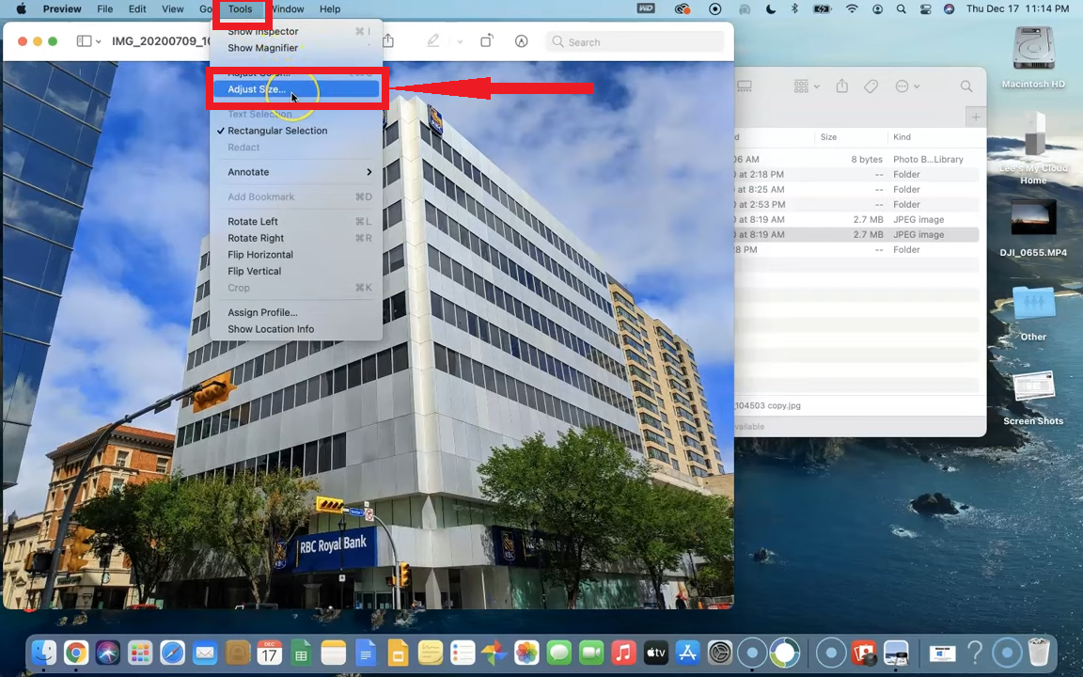The height and width of the screenshot is (677, 1083).
Task: Click the Finder search magnifier icon
Action: point(965,87)
